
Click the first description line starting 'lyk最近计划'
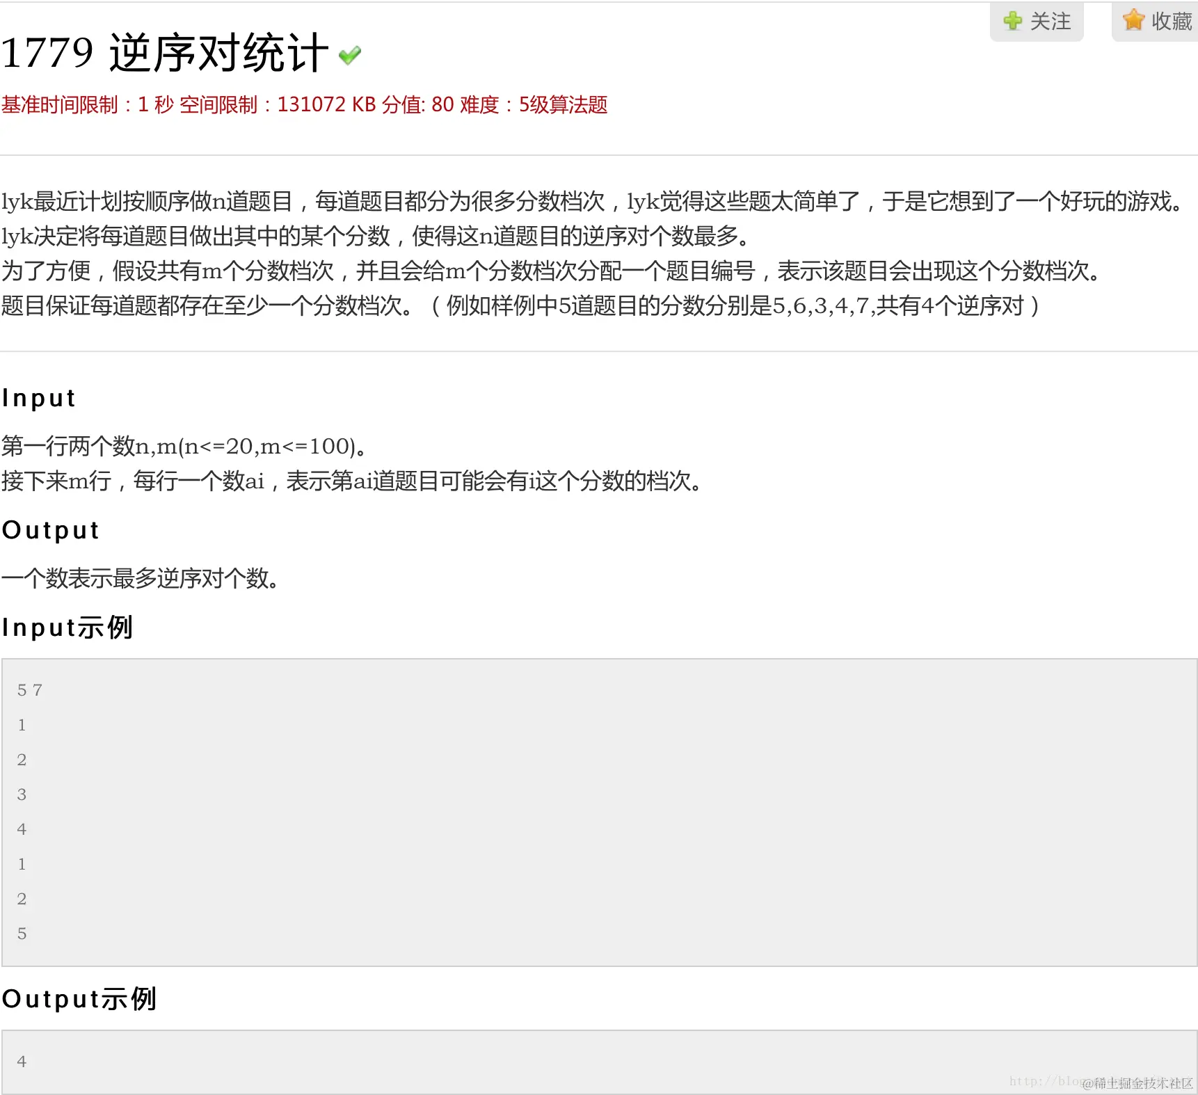593,201
